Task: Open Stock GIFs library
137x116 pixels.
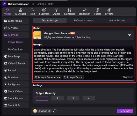Action: (16, 105)
